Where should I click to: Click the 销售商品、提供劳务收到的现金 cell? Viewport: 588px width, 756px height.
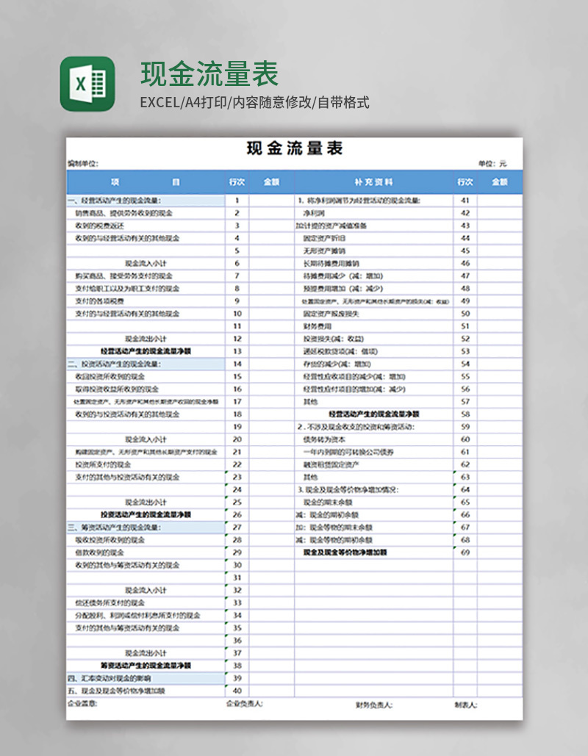(129, 213)
